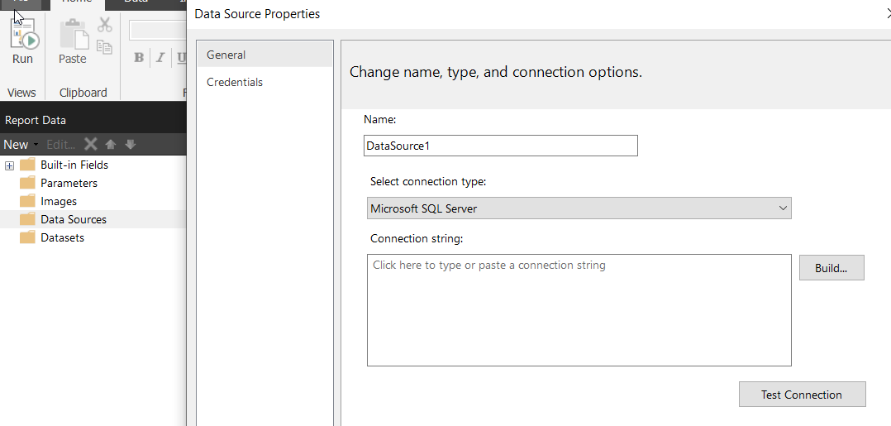Switch to the Credentials page
This screenshot has width=891, height=426.
coord(264,83)
